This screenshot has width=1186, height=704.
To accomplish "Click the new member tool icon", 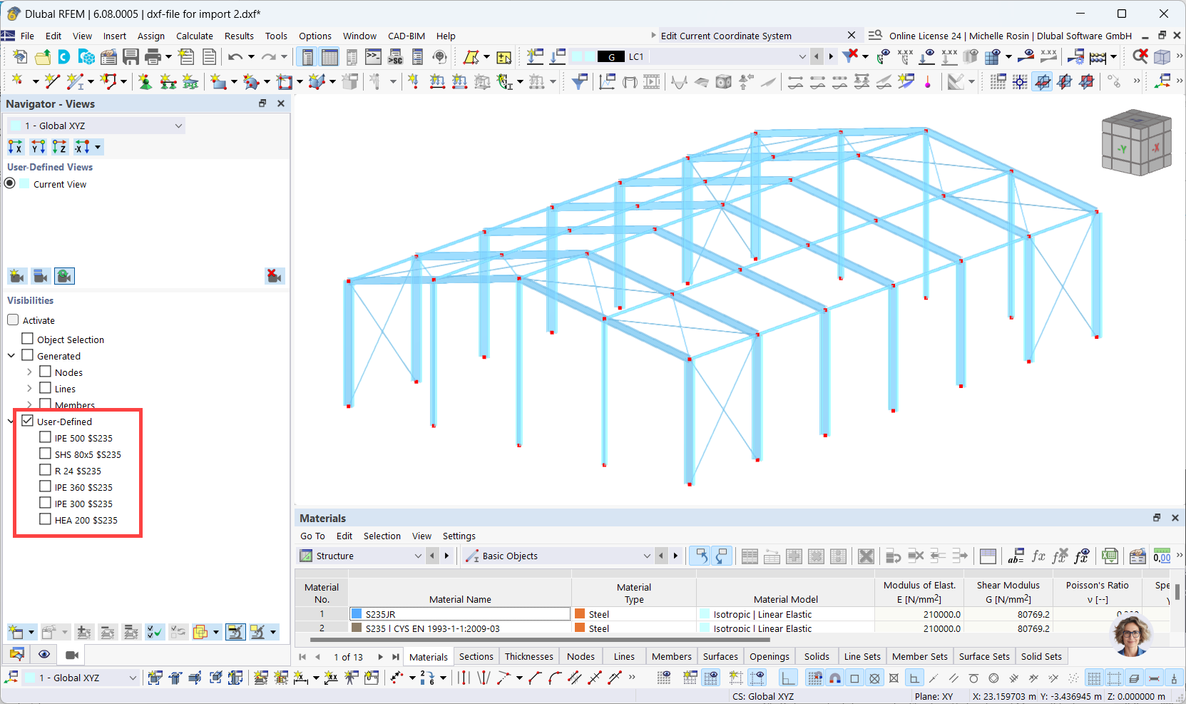I will (74, 81).
